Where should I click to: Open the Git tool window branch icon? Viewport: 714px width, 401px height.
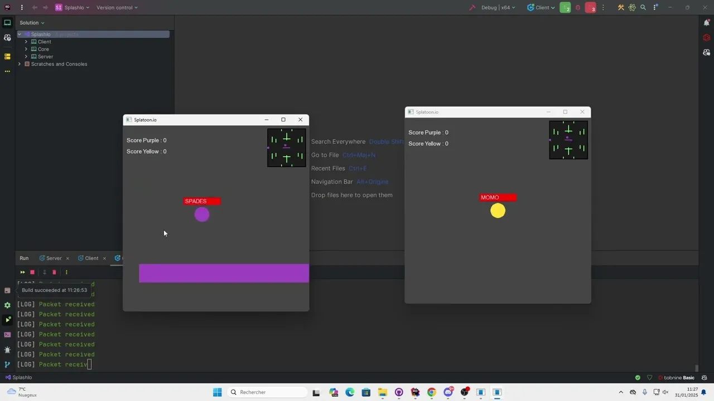[7, 365]
